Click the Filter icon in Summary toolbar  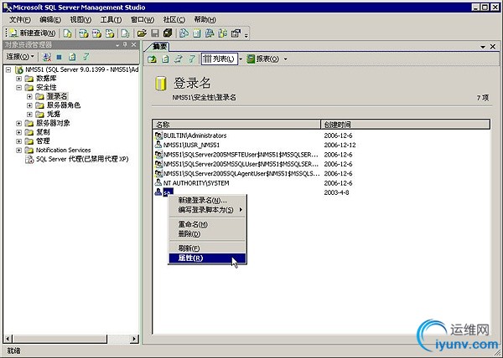coord(191,59)
